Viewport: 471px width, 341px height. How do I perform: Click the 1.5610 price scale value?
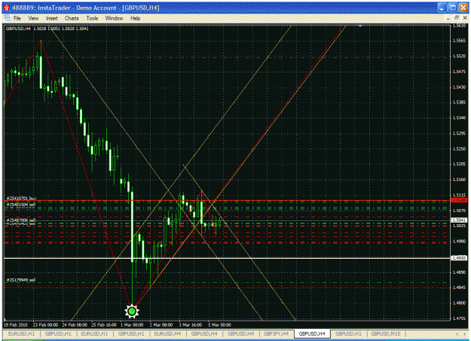459,26
